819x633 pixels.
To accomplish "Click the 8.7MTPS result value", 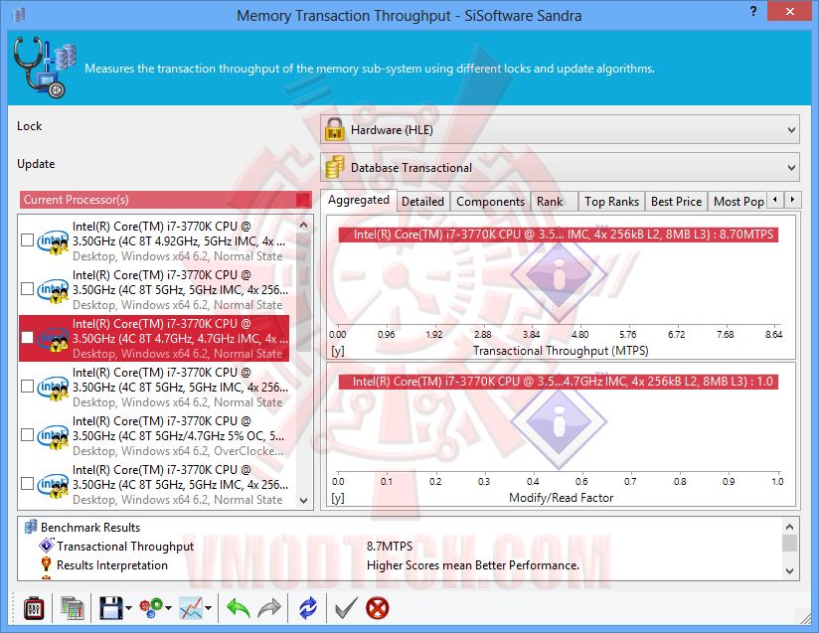I will point(390,547).
